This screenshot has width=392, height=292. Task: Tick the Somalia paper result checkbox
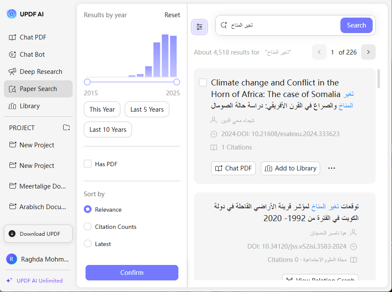coord(203,82)
